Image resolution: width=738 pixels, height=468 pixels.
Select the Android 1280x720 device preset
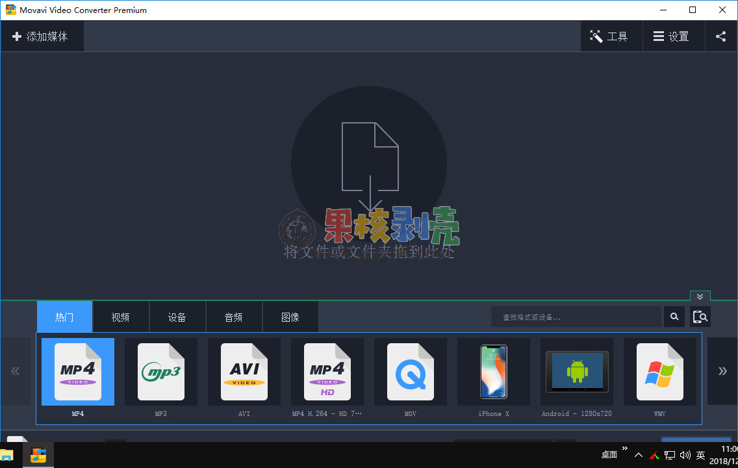pyautogui.click(x=577, y=372)
